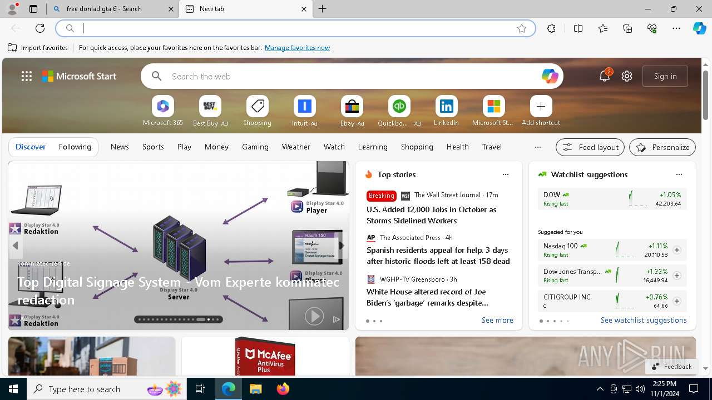Viewport: 712px width, 400px height.
Task: Open more options for Watchlist suggestions card
Action: [679, 174]
